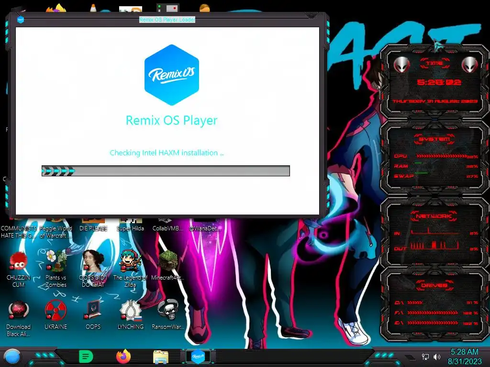Open the volume speaker tray icon

click(x=437, y=356)
